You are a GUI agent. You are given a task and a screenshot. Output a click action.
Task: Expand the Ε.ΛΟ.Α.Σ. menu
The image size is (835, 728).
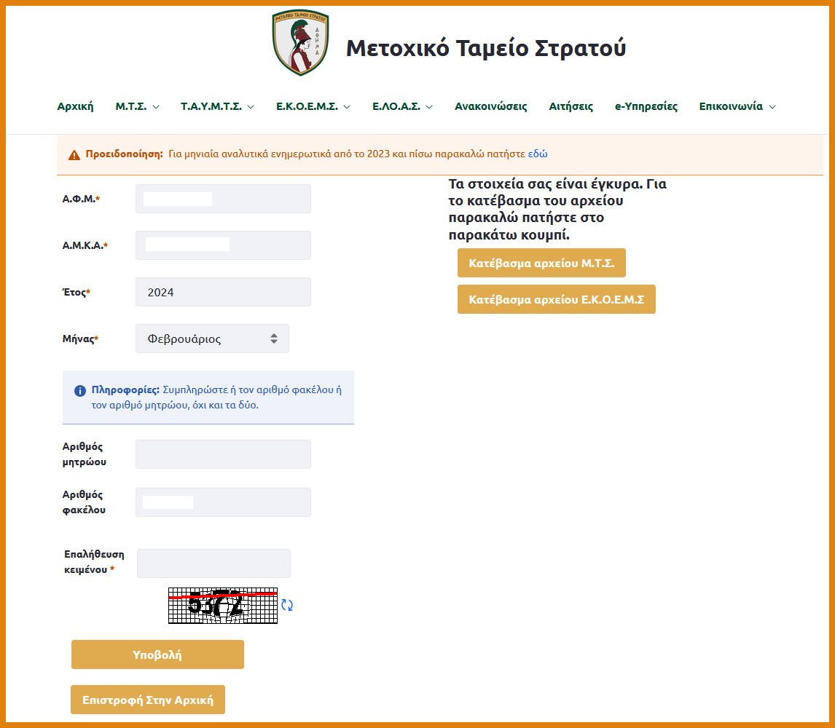402,106
